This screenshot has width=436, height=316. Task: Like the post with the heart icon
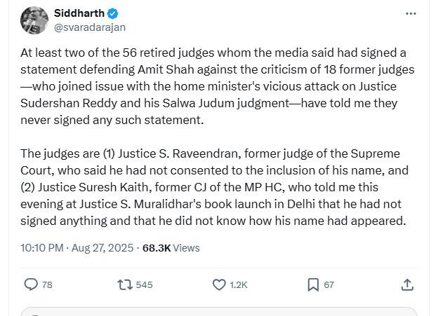[x=218, y=284]
